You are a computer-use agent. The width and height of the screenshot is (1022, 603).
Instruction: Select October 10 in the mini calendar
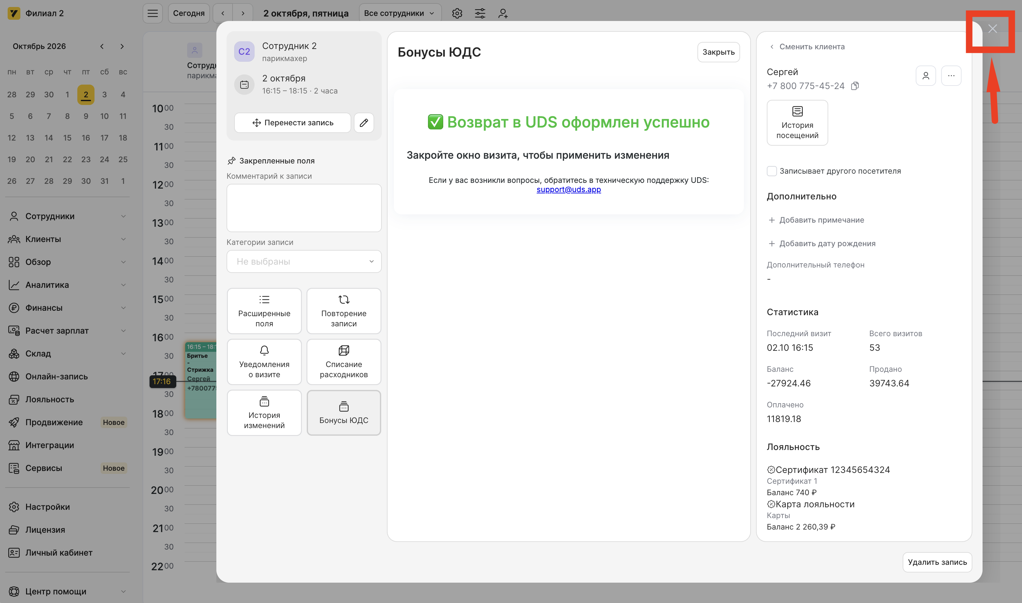(104, 116)
